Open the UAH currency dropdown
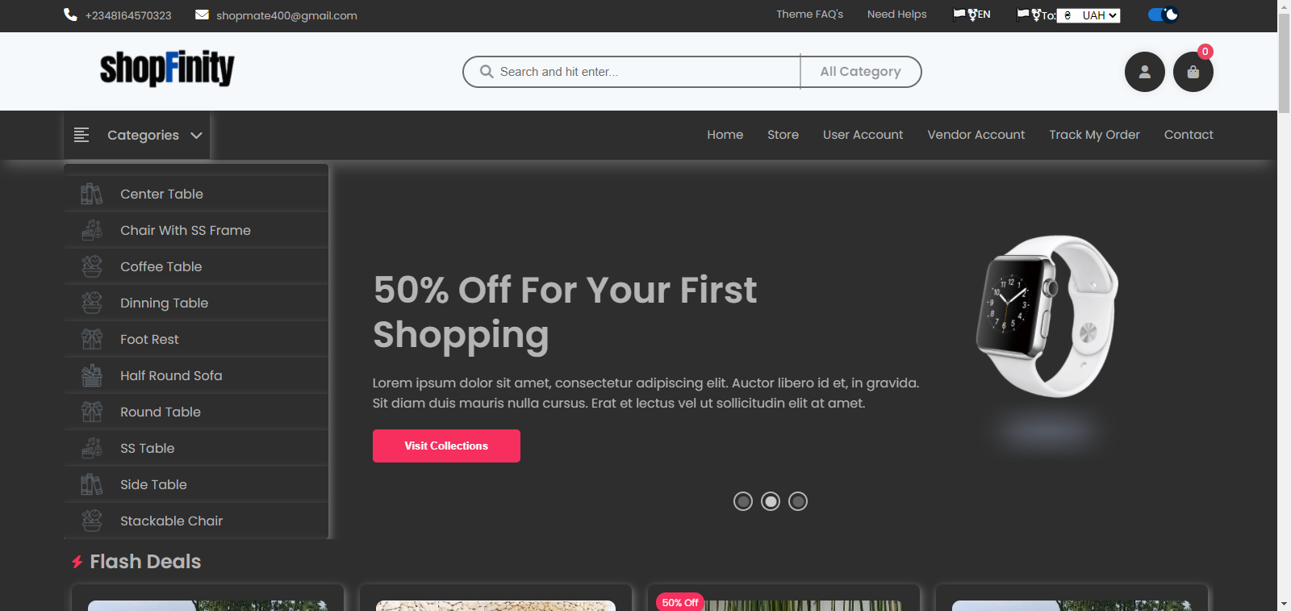Screen dimensions: 1291x611 click(1088, 15)
